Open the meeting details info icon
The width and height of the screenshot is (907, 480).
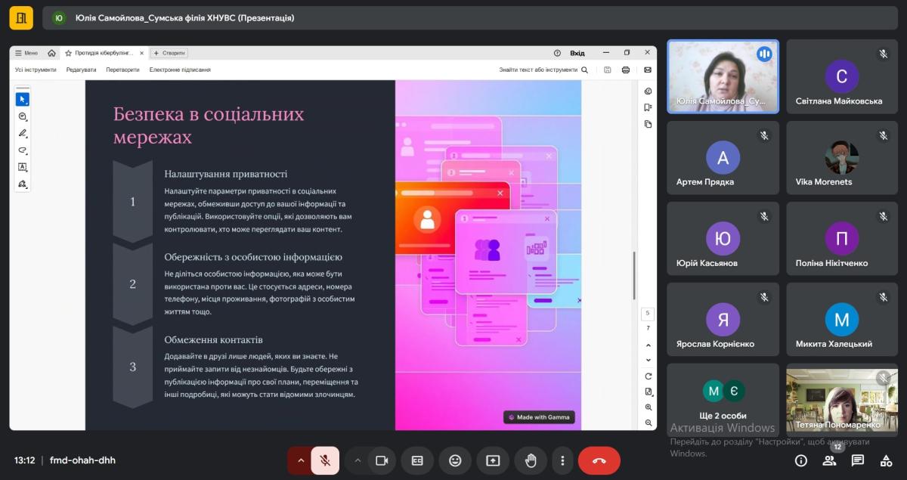(x=801, y=460)
